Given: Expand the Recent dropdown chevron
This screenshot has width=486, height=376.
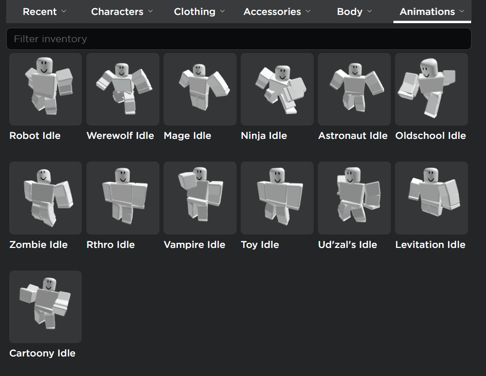Looking at the screenshot, I should (x=64, y=11).
